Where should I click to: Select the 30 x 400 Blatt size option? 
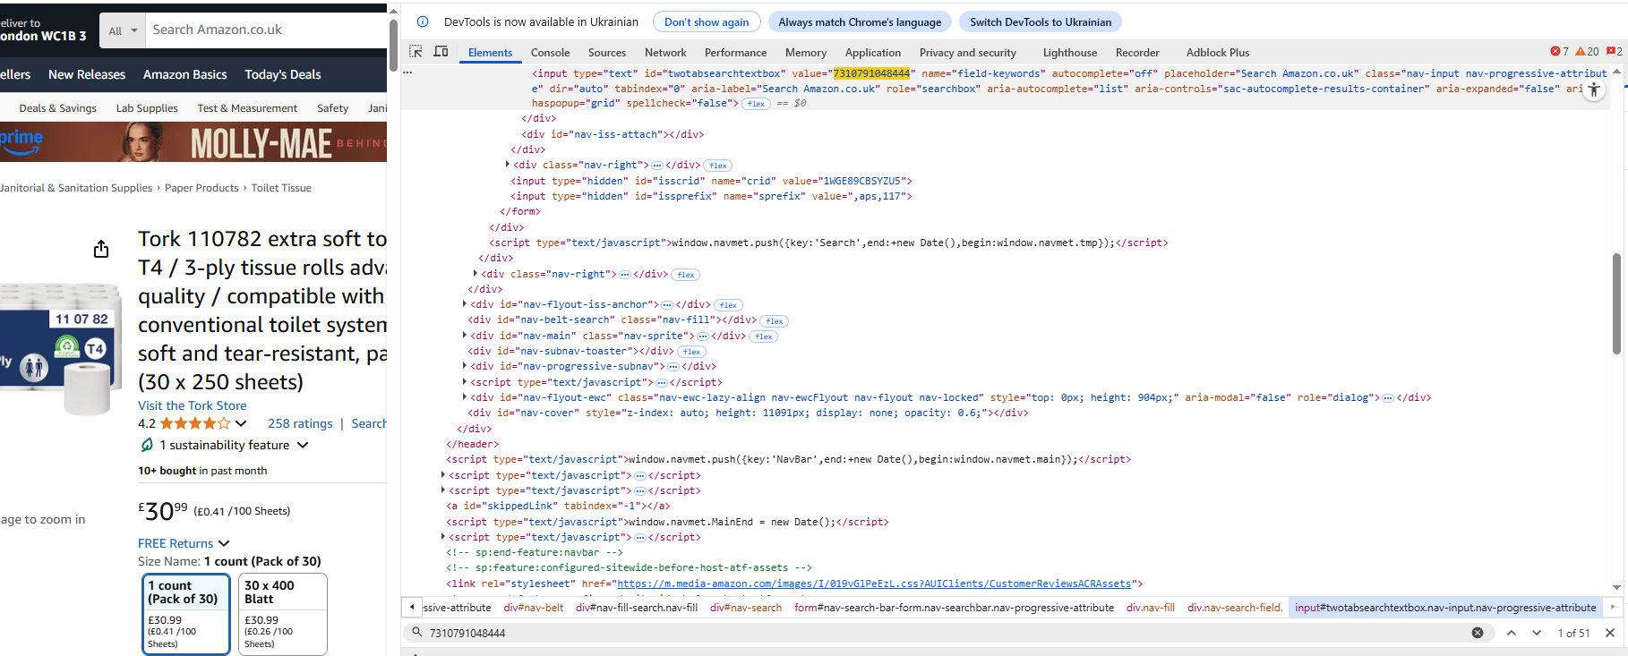click(282, 614)
